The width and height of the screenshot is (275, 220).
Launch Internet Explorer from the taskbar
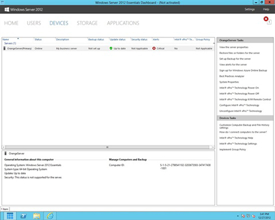pos(50,216)
